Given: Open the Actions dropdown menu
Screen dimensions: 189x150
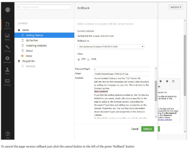Looking at the screenshot, I should click(x=176, y=7).
